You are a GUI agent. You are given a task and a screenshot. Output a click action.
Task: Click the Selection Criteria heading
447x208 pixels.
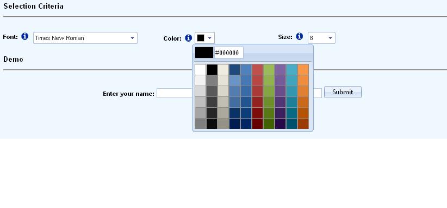pos(33,6)
